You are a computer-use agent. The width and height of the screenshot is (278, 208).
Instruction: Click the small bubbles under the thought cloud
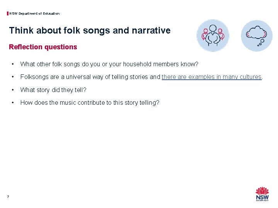[x=261, y=43]
